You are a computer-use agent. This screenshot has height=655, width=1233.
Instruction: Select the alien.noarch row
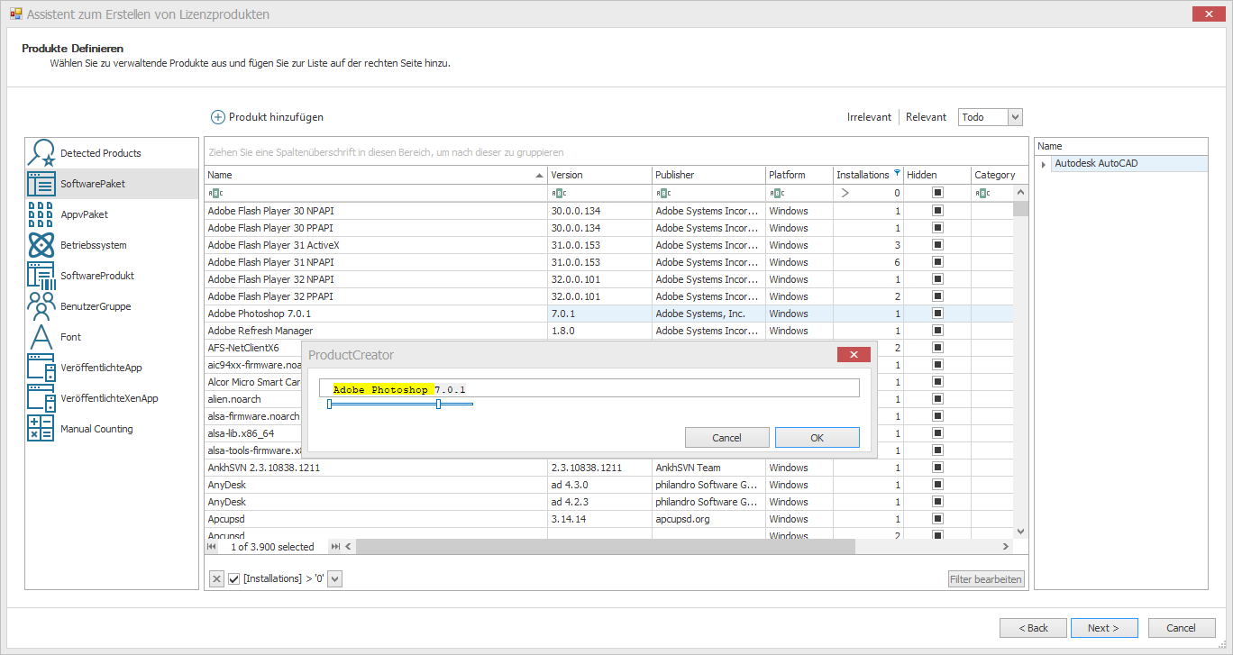point(253,399)
